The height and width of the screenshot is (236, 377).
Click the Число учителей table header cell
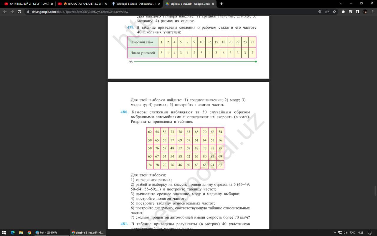coord(143,53)
